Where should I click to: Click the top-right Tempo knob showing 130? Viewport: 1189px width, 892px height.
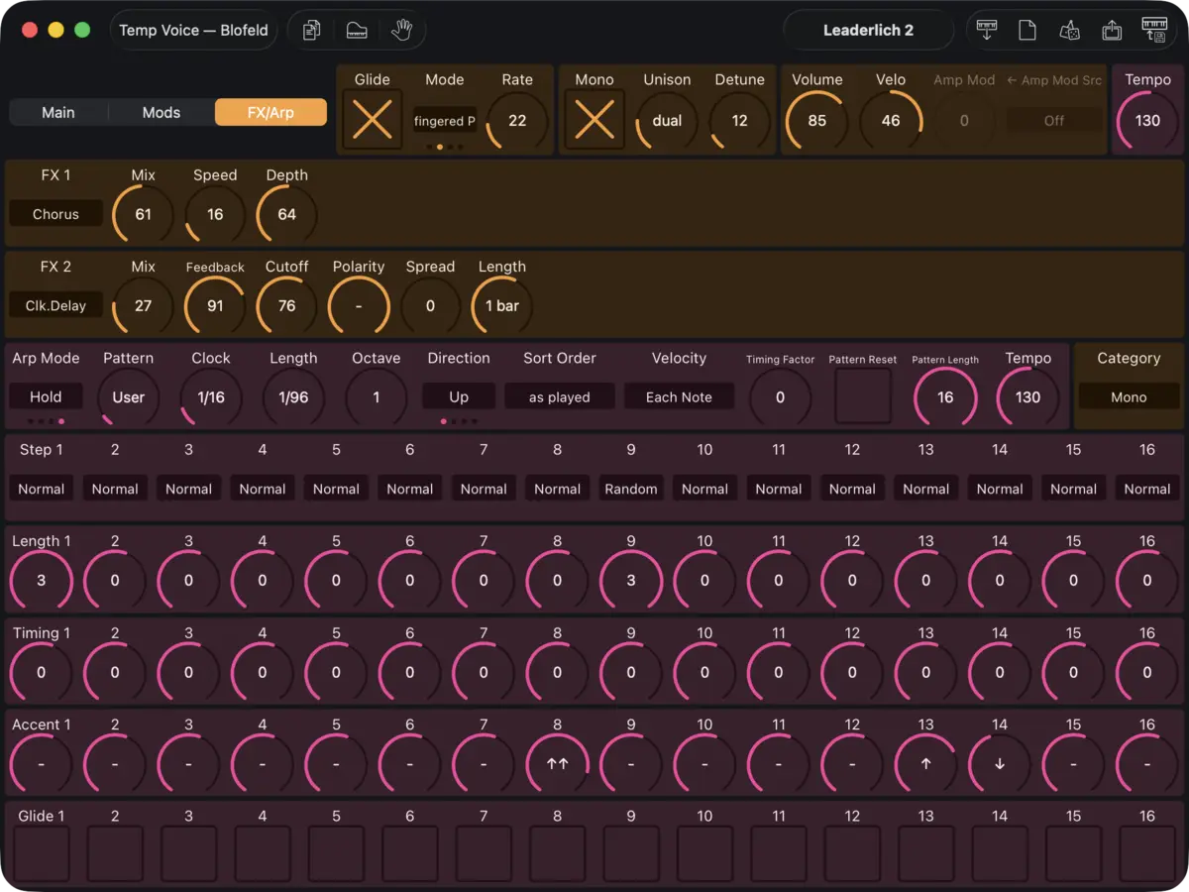click(1147, 121)
